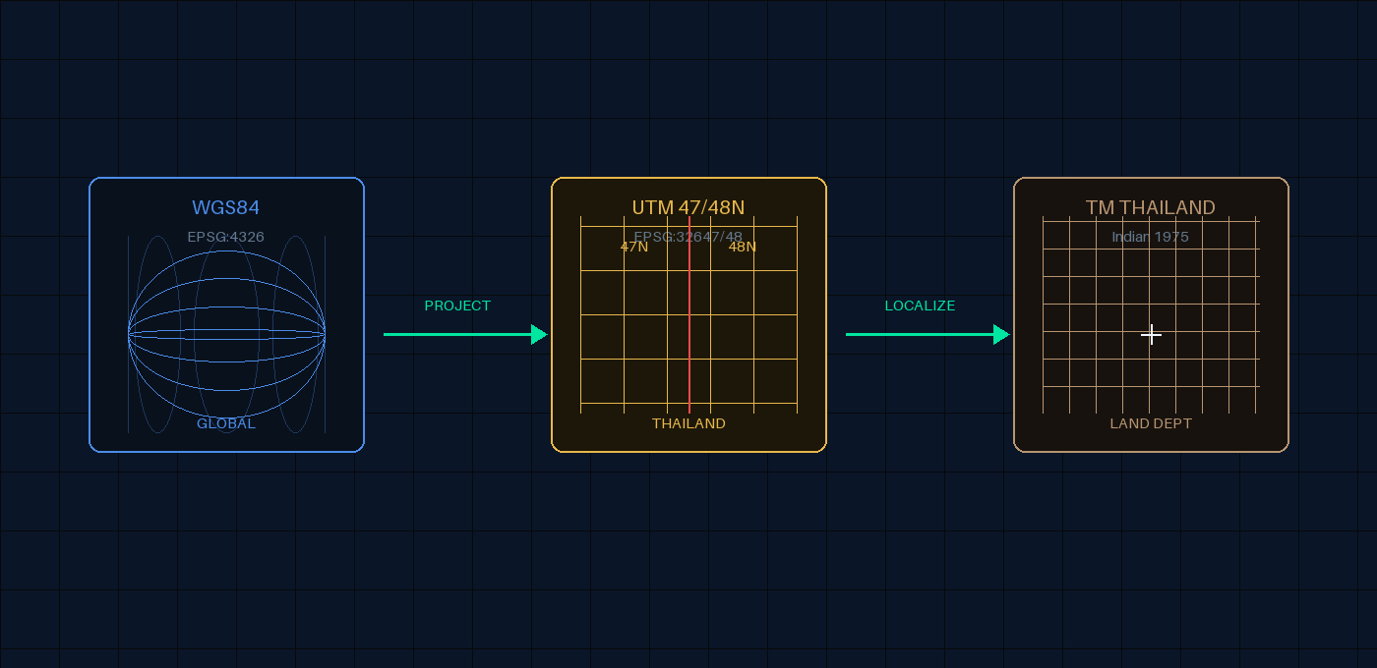Click the LAND DEPT caption
The width and height of the screenshot is (1377, 668).
coord(1151,423)
